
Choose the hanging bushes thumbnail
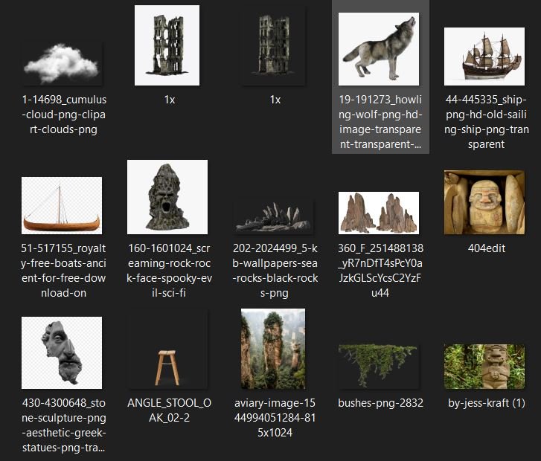pyautogui.click(x=379, y=366)
